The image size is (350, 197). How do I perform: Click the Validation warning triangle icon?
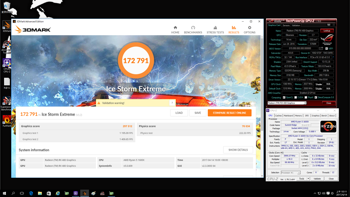[x=98, y=103]
